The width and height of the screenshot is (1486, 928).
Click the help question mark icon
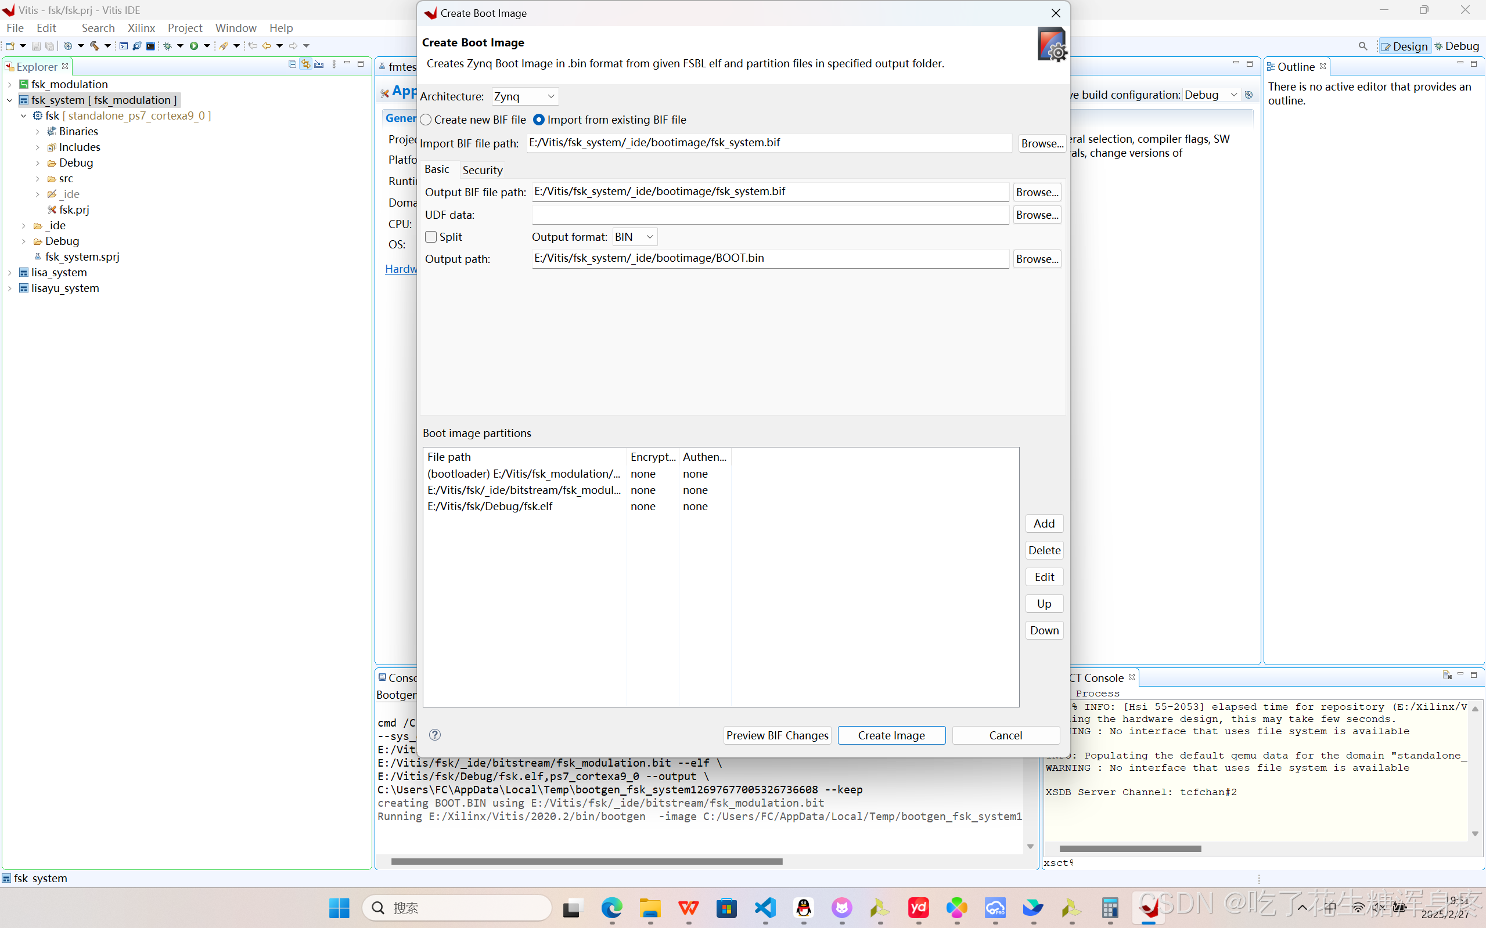point(435,735)
